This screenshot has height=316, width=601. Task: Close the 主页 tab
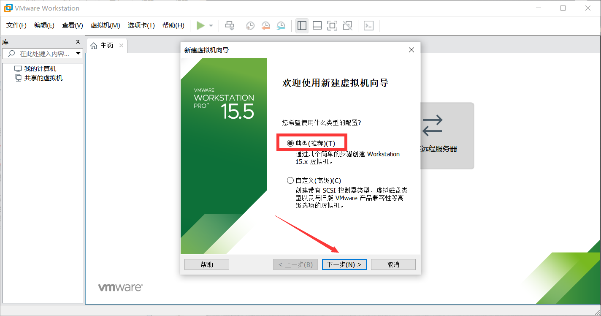pos(121,46)
